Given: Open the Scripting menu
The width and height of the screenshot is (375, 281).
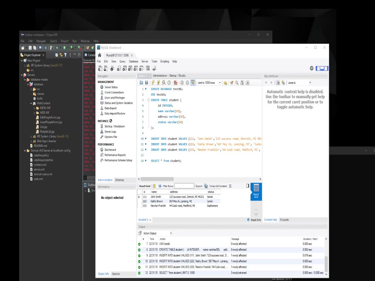Looking at the screenshot, I should pyautogui.click(x=165, y=61).
